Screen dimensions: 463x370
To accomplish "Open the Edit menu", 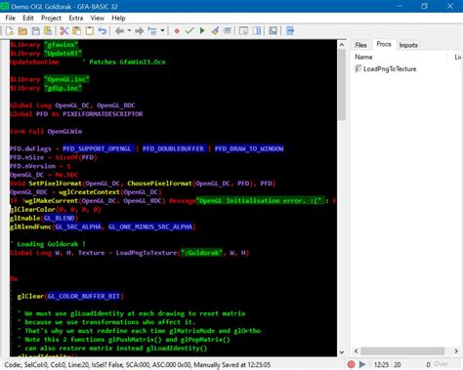I will [28, 18].
